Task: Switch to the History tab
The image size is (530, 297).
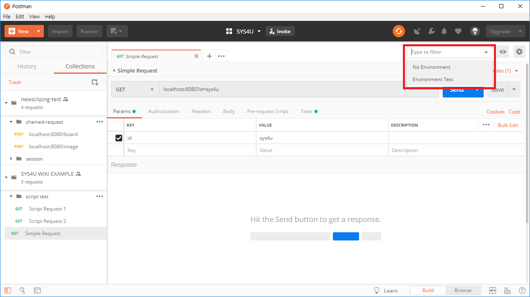Action: (27, 66)
